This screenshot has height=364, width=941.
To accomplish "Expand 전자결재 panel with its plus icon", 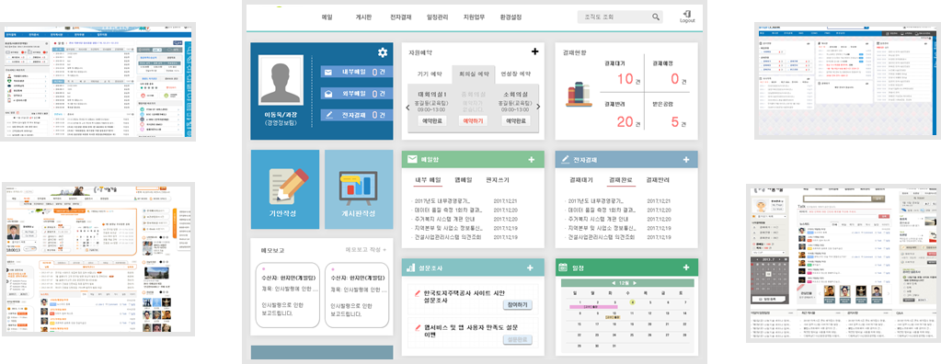I will point(686,160).
